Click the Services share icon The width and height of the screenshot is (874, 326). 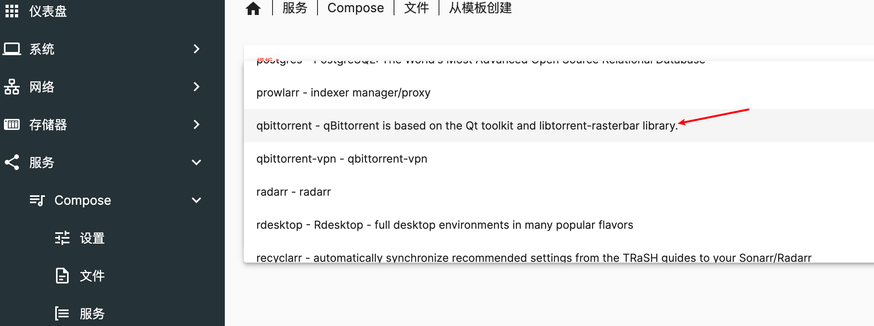(12, 163)
